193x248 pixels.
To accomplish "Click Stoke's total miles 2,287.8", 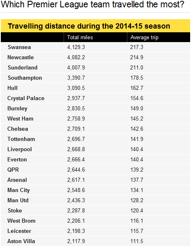I will pyautogui.click(x=76, y=210).
